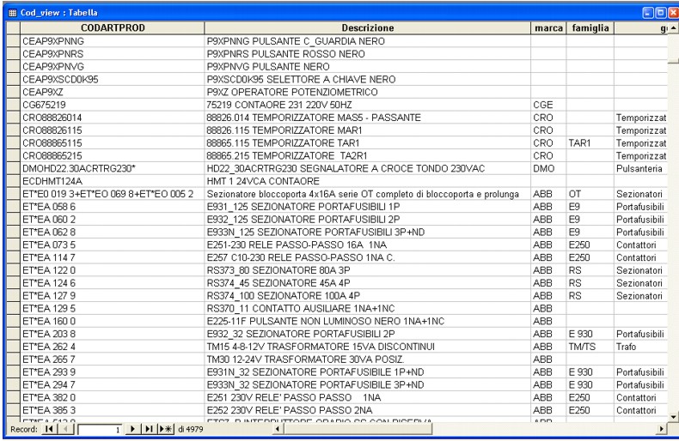Click cell CG675219
This screenshot has width=679, height=441.
pos(113,105)
